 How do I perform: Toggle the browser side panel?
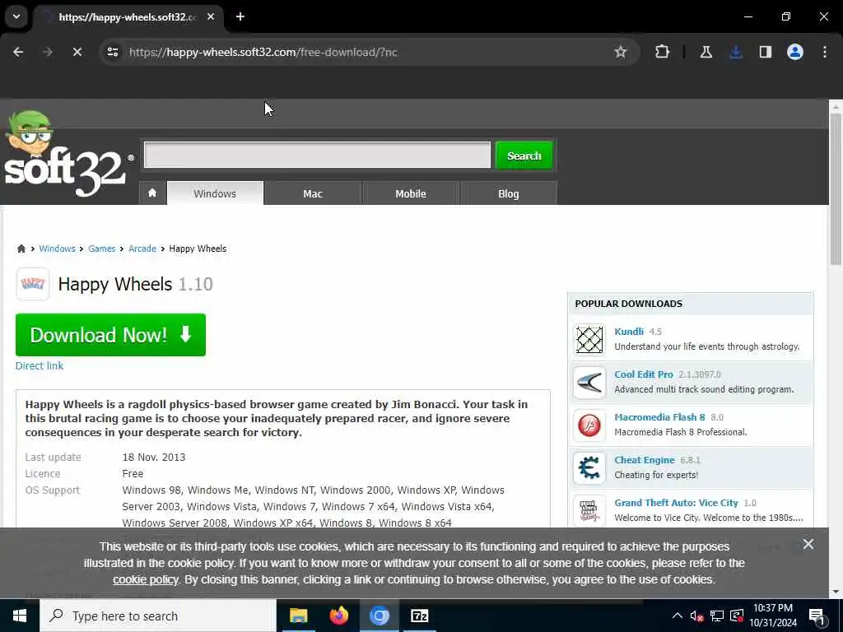[x=765, y=52]
